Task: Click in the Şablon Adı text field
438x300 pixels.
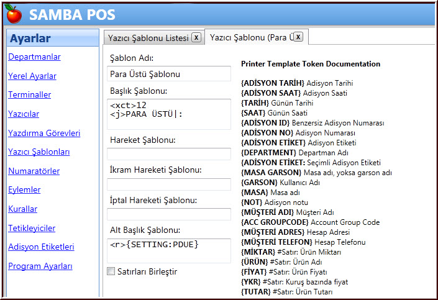Action: [169, 74]
